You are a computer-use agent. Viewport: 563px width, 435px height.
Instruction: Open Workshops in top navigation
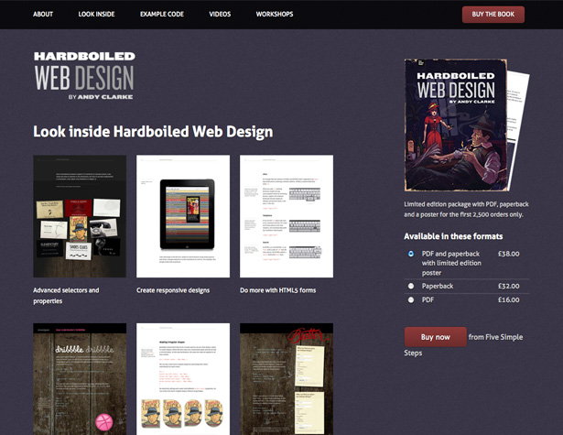(275, 15)
